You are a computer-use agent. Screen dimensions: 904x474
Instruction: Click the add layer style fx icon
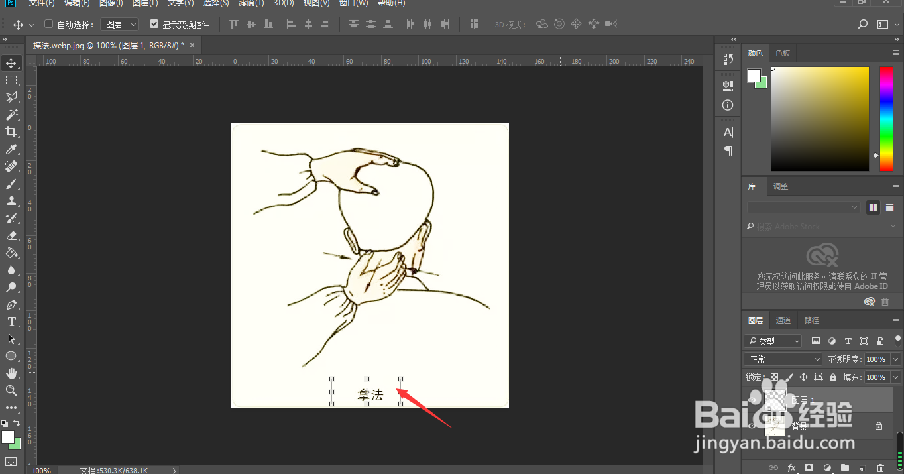point(791,468)
